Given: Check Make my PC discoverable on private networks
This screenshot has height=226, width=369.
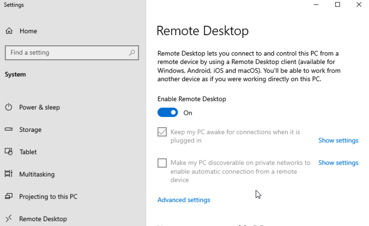Looking at the screenshot, I should [162, 163].
